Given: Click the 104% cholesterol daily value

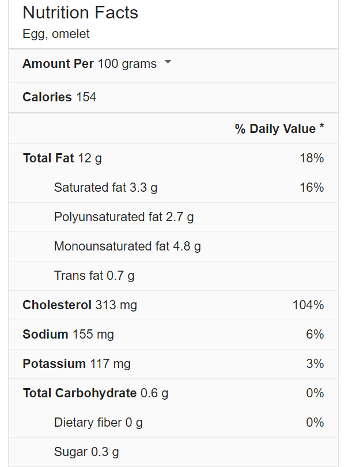Looking at the screenshot, I should [308, 305].
